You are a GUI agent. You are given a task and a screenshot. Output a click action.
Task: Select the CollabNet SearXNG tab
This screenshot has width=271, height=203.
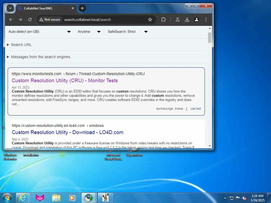[x=46, y=8]
